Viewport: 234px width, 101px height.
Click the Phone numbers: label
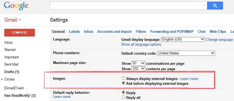[66, 53]
